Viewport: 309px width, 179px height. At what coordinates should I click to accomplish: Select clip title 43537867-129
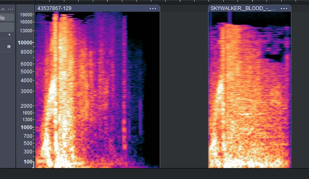coord(54,9)
